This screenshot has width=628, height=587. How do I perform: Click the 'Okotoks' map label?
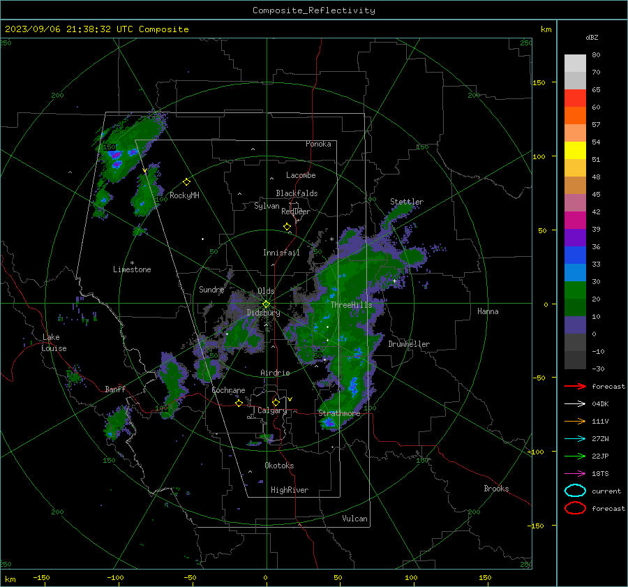(x=279, y=466)
